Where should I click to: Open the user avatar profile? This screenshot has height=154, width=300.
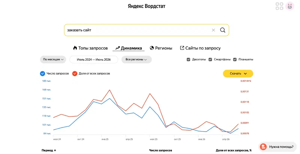point(289,6)
